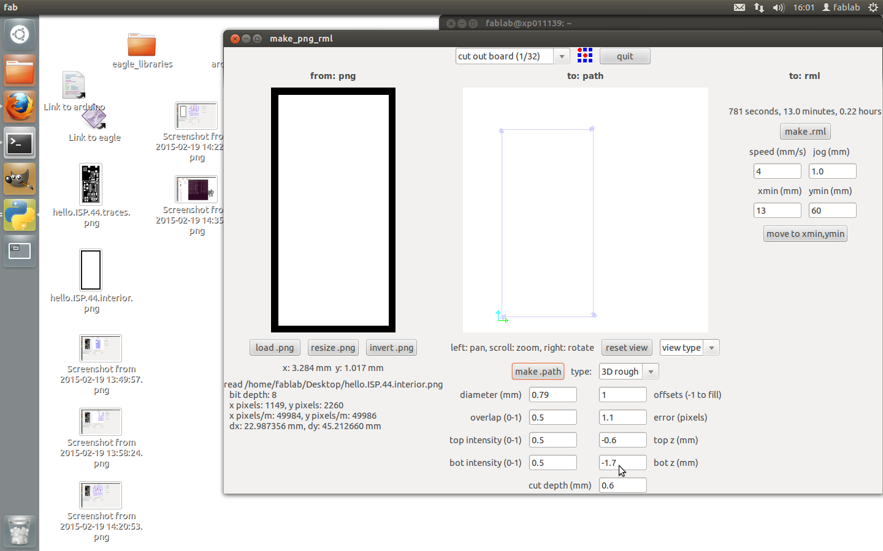Open the sound volume indicator

(x=779, y=7)
